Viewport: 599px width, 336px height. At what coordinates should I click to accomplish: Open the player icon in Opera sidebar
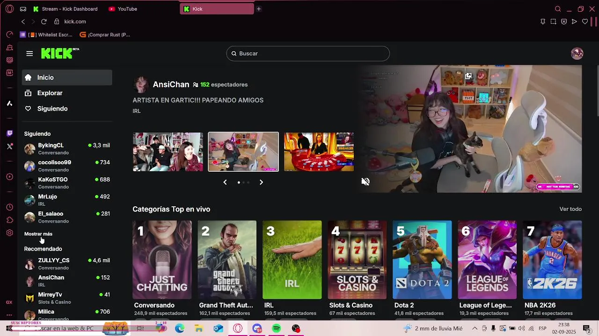coord(9,177)
